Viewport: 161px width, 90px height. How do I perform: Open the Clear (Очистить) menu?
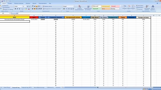[x=140, y=9]
